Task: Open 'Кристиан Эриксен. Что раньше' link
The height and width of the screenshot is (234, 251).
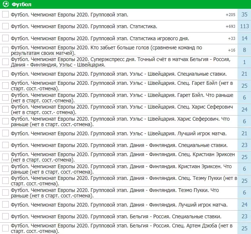Action: pos(121,169)
